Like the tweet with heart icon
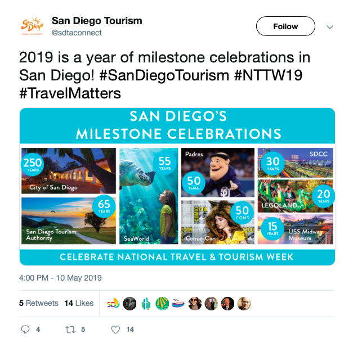This screenshot has width=353, height=343. click(115, 330)
